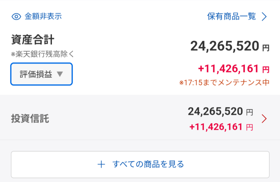Click the 24,265,520 total beside 資産合計

point(225,46)
